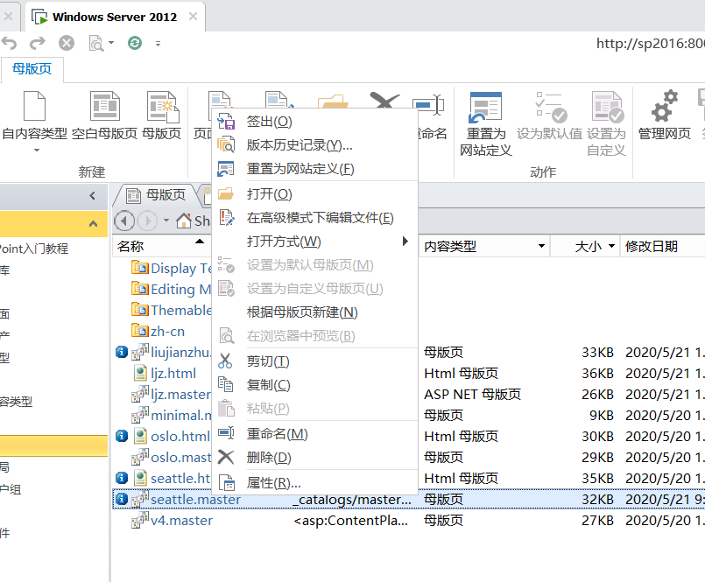Click the back navigation arrow button
705x582 pixels.
pyautogui.click(x=124, y=221)
